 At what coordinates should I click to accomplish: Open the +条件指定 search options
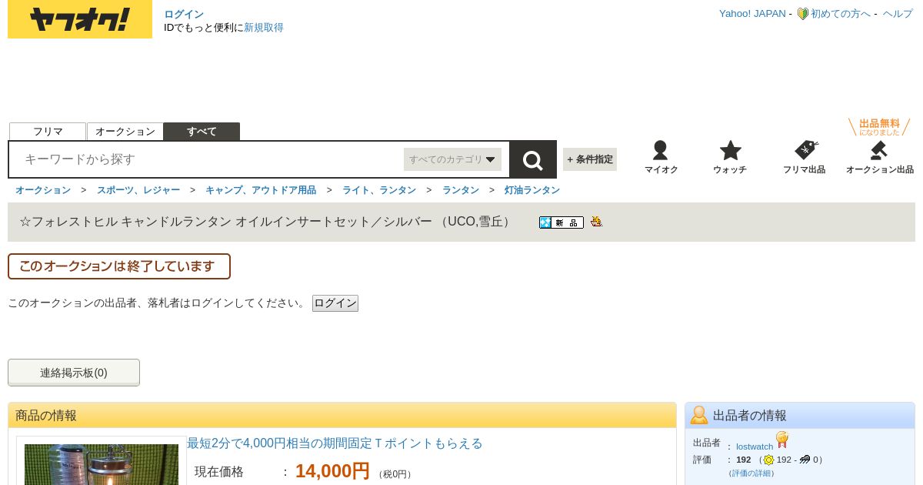coord(590,159)
